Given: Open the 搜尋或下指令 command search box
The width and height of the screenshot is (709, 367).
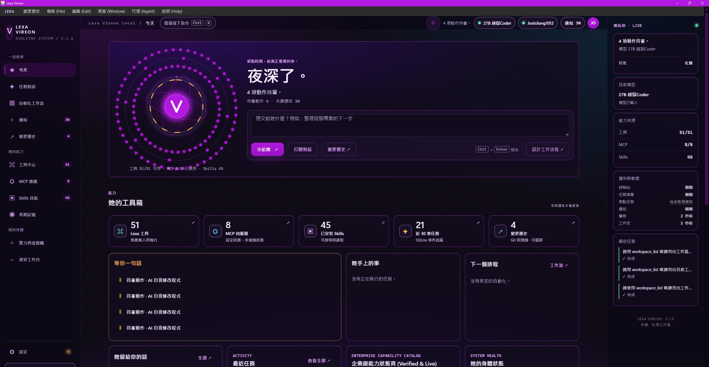Looking at the screenshot, I should pos(188,23).
